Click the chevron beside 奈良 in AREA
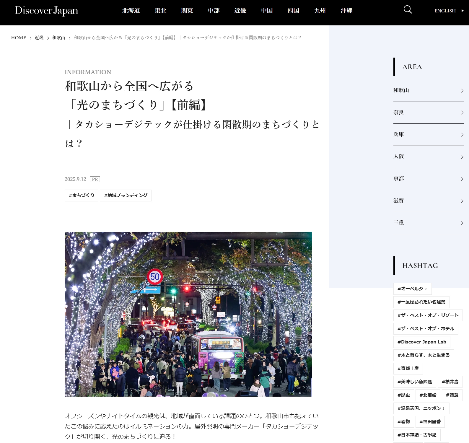 point(462,113)
